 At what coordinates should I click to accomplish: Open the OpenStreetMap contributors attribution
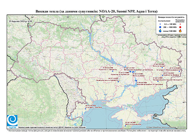(166, 127)
